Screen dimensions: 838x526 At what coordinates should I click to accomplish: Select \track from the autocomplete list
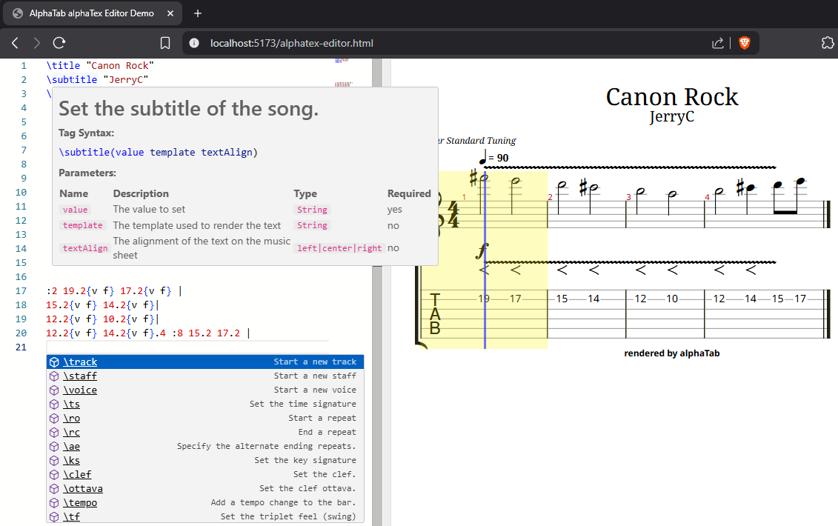80,362
